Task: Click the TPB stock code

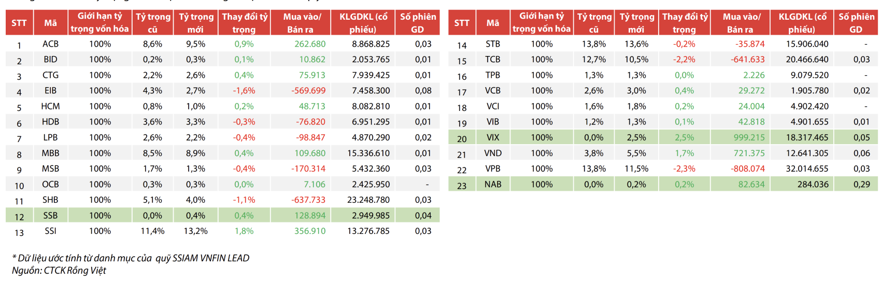Action: (493, 75)
